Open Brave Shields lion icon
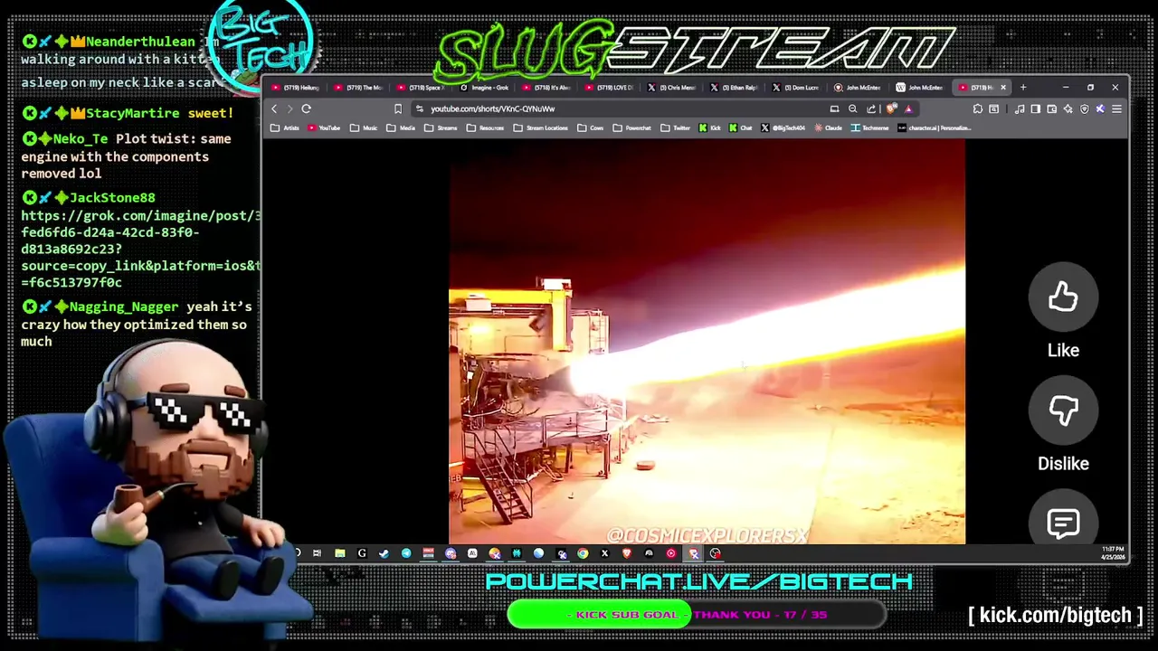 (x=891, y=108)
